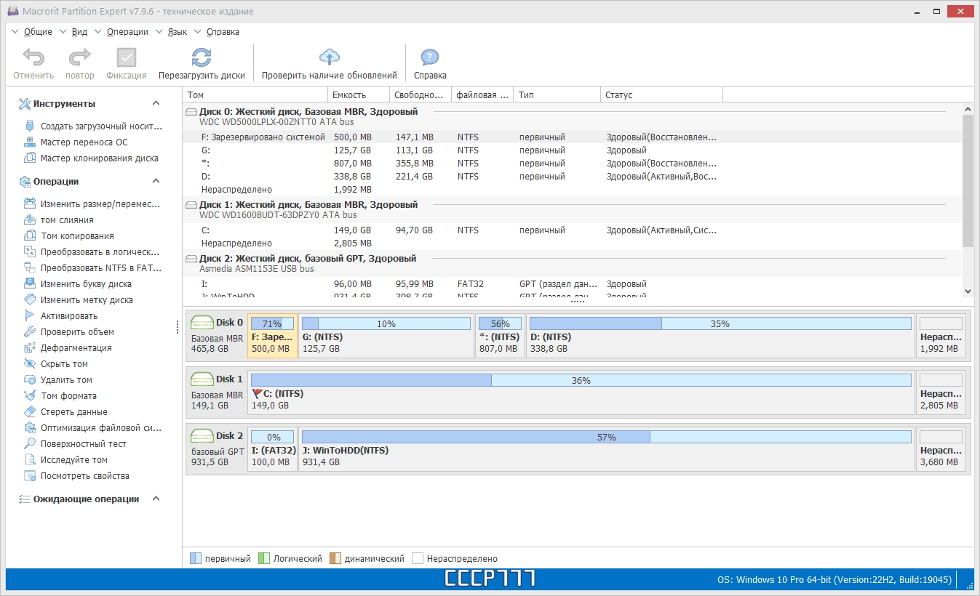The image size is (980, 596).
Task: Sort by Емкость column header
Action: point(359,94)
